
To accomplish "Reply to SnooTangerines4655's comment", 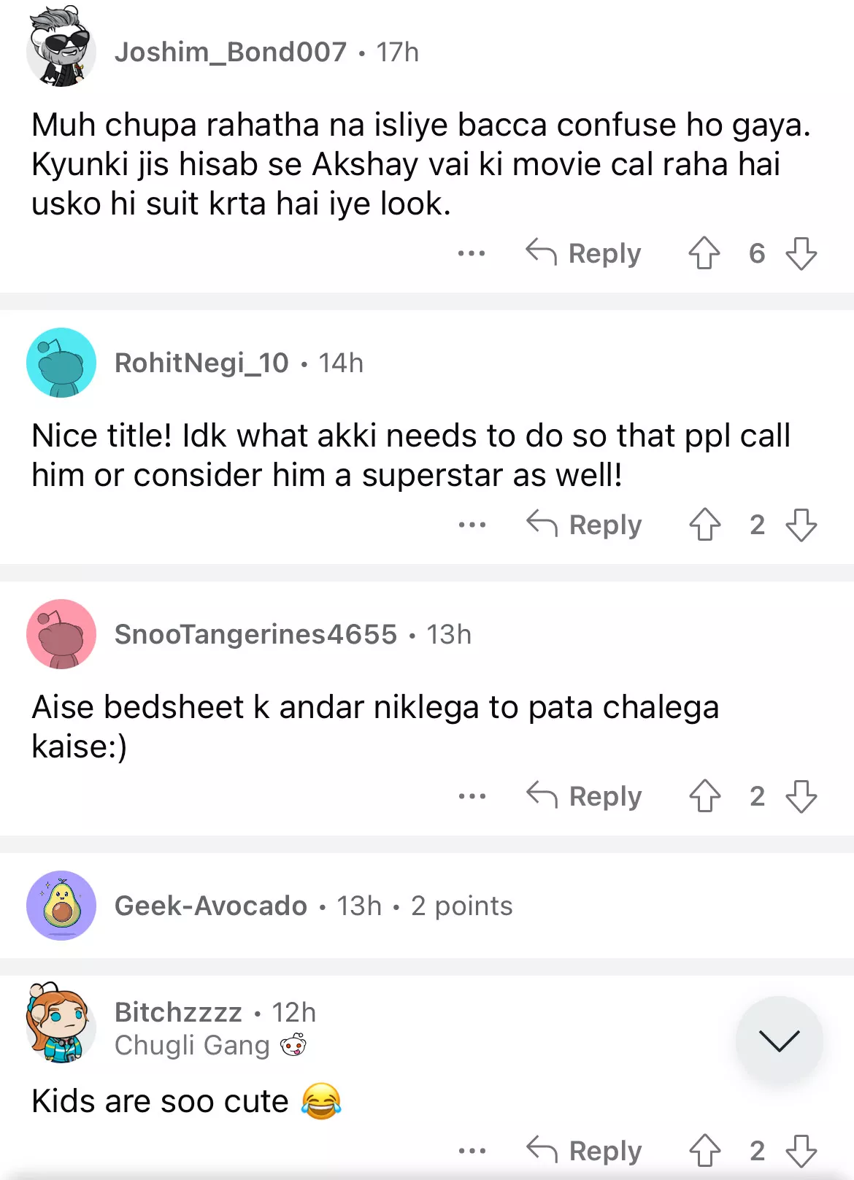I will pyautogui.click(x=584, y=796).
